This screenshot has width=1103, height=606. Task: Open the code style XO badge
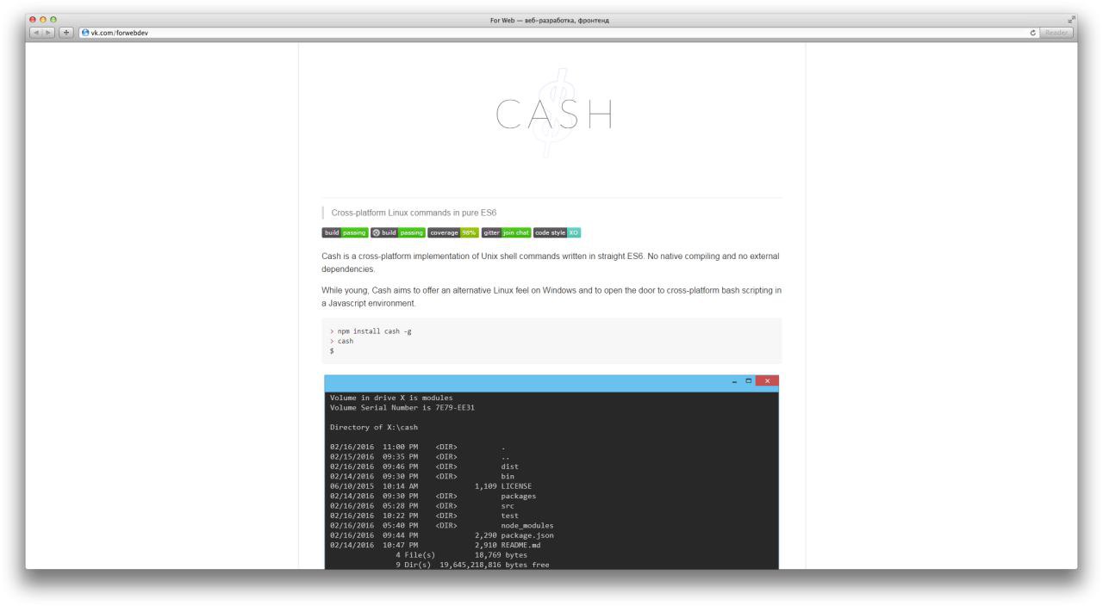[x=557, y=232]
